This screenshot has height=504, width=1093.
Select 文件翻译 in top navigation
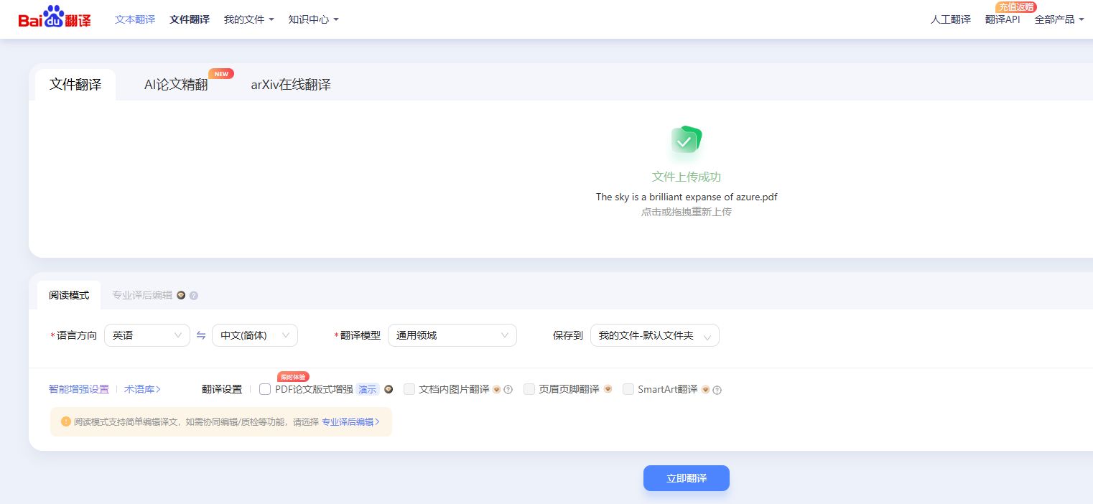[x=190, y=19]
